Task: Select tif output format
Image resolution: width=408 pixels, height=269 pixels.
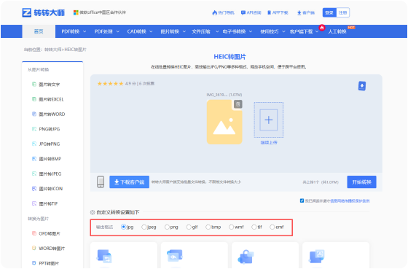Action: (254, 227)
